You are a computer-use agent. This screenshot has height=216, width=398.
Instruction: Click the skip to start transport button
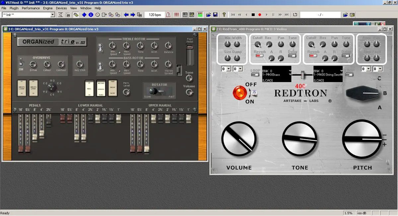[x=233, y=15]
